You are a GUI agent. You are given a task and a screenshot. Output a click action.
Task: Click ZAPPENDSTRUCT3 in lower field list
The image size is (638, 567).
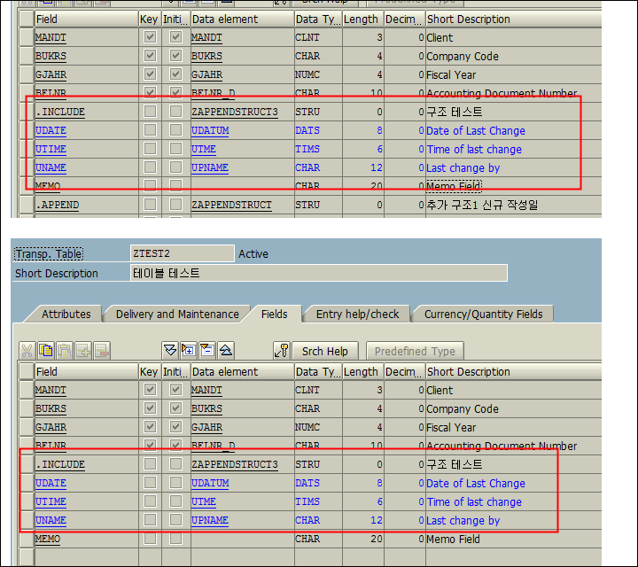click(x=235, y=464)
